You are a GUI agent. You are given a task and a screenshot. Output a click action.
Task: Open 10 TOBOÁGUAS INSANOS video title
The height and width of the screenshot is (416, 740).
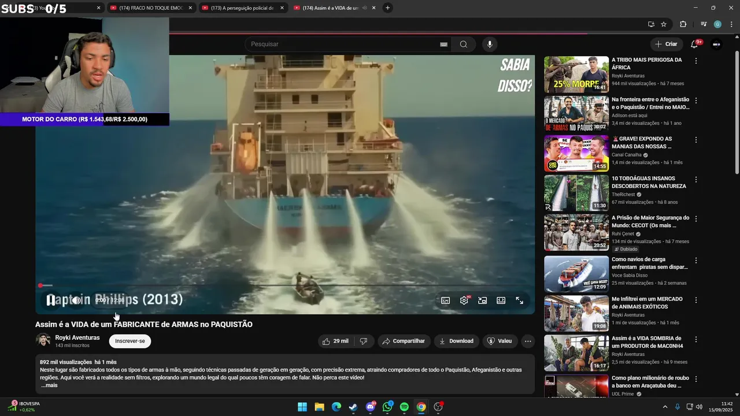649,183
